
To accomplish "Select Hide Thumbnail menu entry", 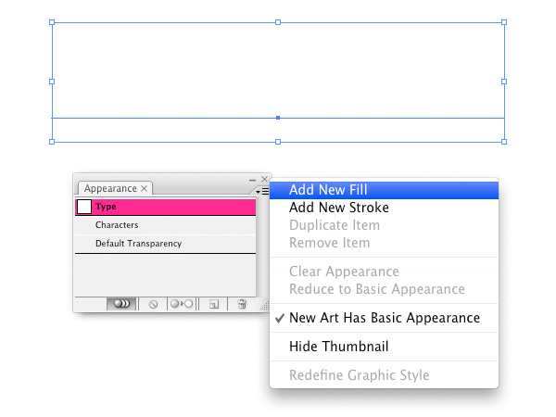I will (x=338, y=347).
